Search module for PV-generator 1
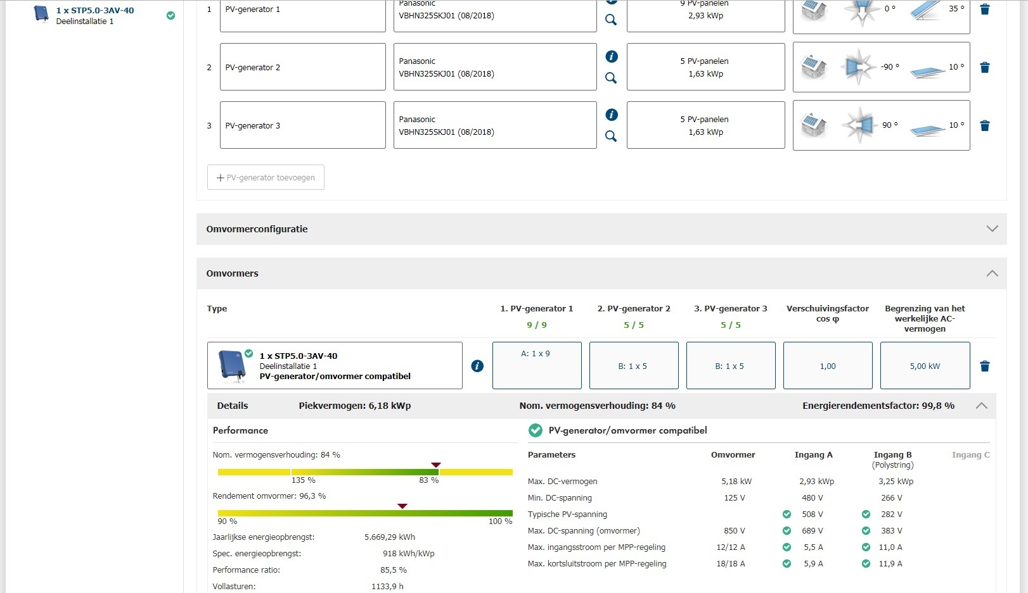The height and width of the screenshot is (593, 1028). (611, 20)
